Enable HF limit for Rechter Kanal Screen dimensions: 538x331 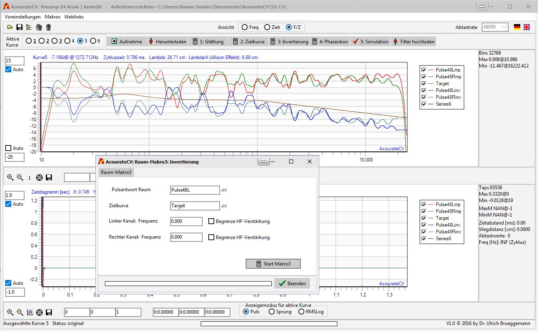[x=211, y=237]
